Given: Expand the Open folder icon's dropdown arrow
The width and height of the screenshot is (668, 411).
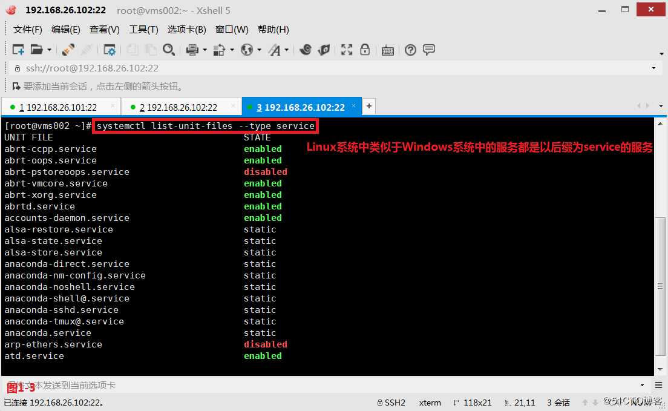Looking at the screenshot, I should pos(49,50).
